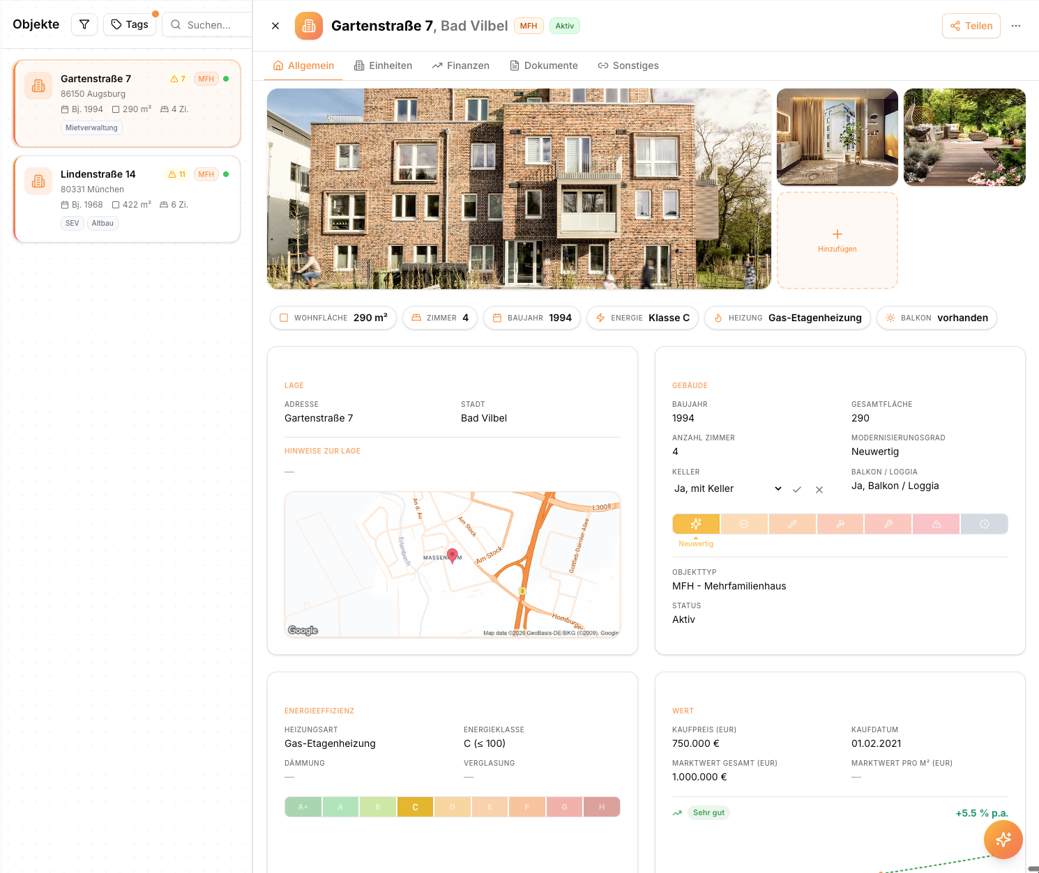Click the green status dot on Gartenstraße 7 card
1039x873 pixels.
click(226, 79)
